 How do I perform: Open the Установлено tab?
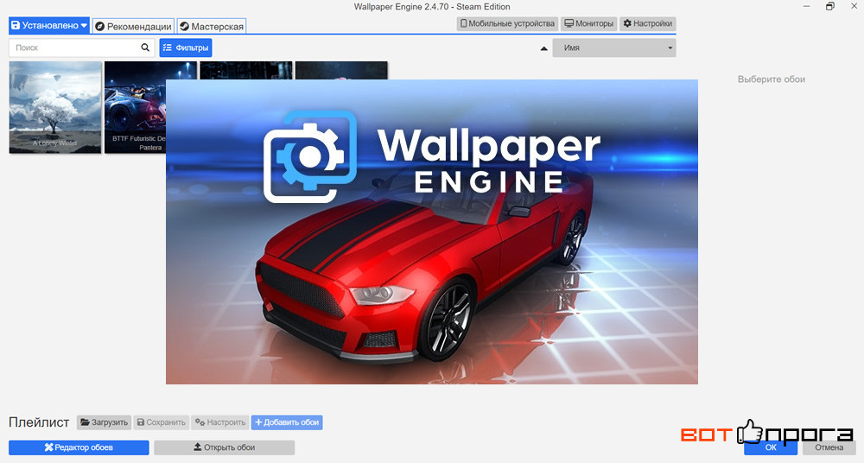click(x=49, y=25)
